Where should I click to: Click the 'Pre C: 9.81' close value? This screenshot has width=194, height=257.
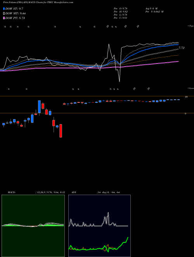pyautogui.click(x=121, y=18)
